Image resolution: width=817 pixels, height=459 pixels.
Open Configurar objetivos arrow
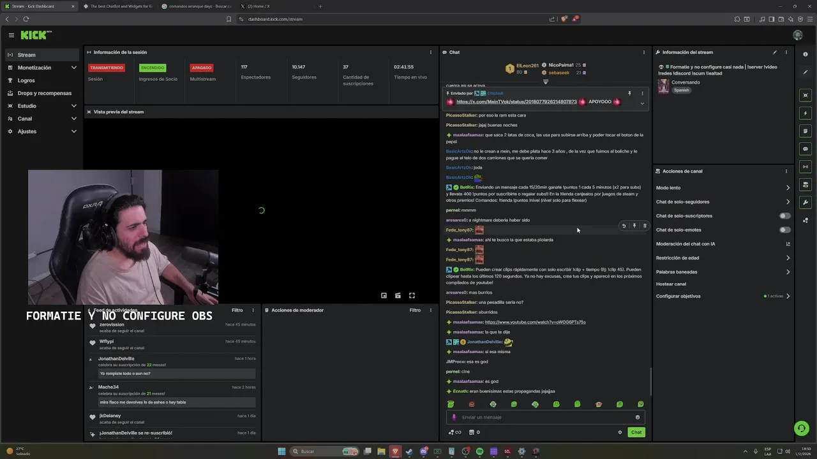click(x=788, y=296)
